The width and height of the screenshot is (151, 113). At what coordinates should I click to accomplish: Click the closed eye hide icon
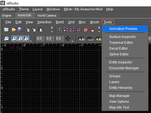pos(90,39)
